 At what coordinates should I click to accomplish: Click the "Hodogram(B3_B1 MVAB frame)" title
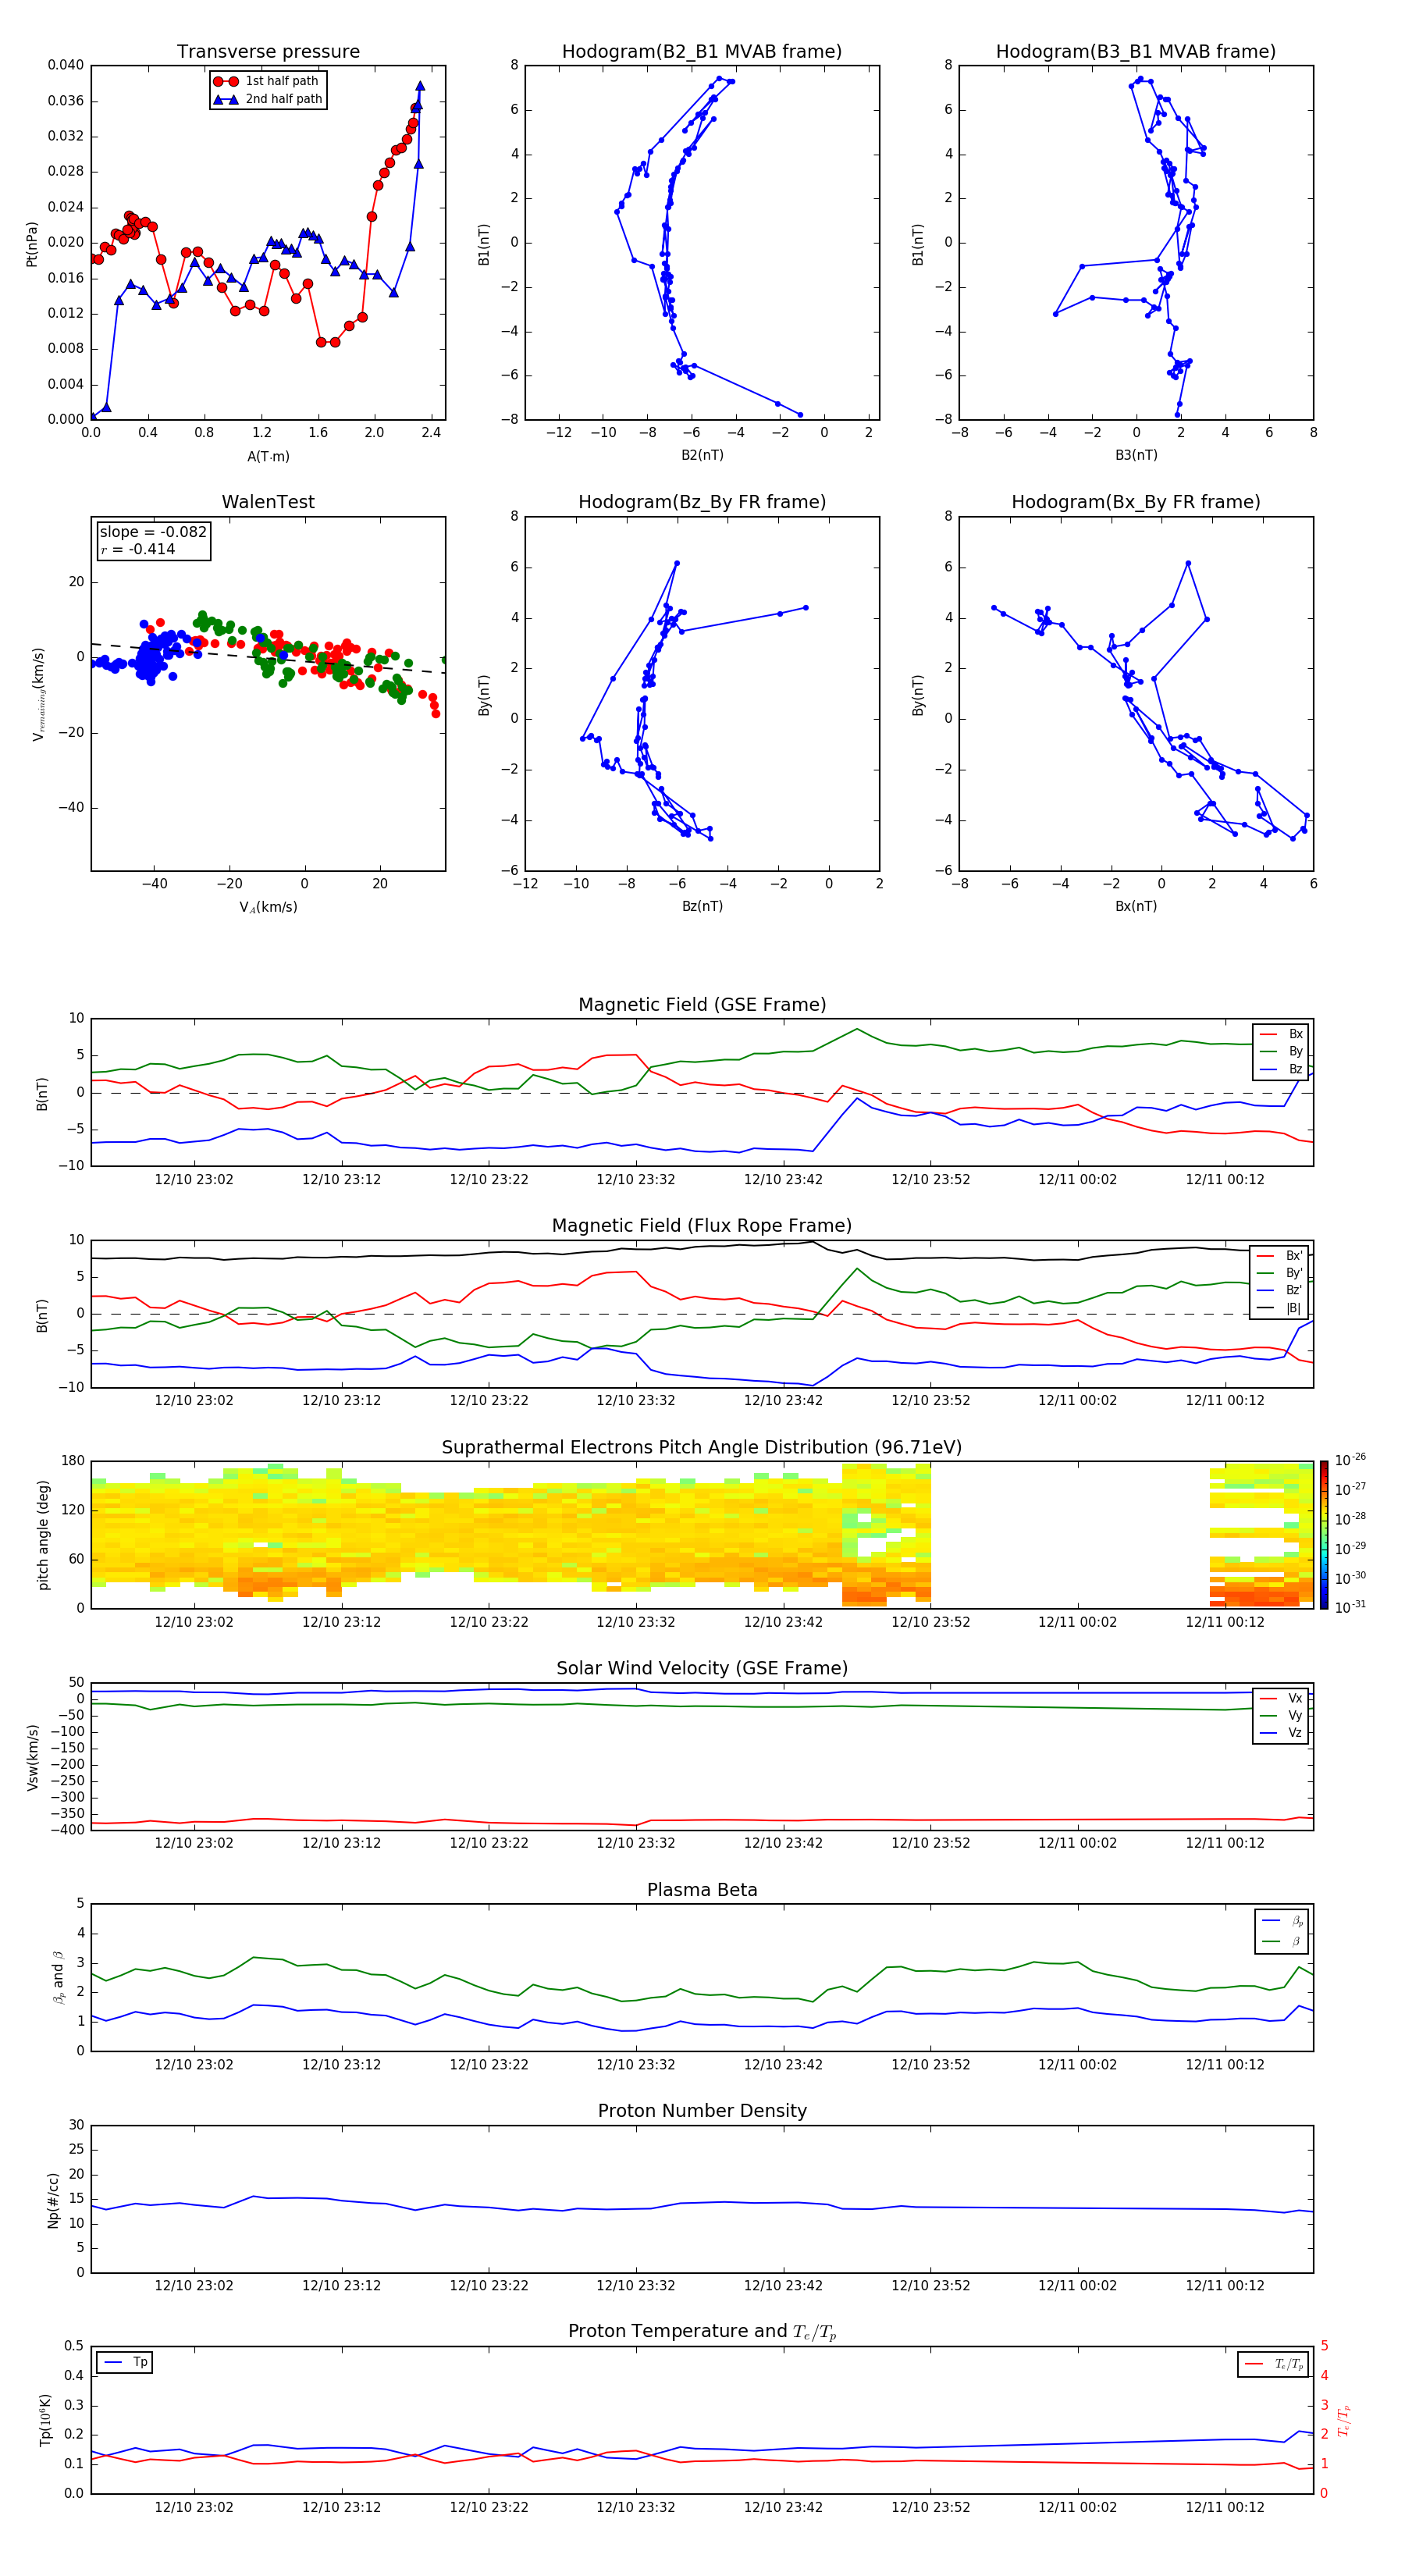[x=1136, y=52]
